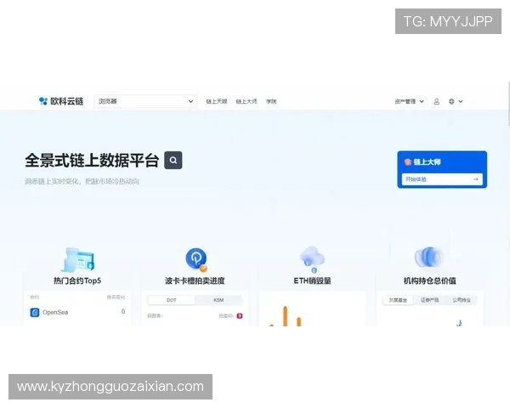
Task: Click the 排名变化 column header
Action: (x=116, y=297)
